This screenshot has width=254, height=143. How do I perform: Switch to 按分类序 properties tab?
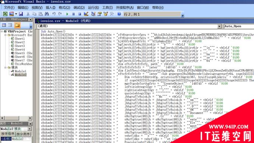(x=23, y=134)
